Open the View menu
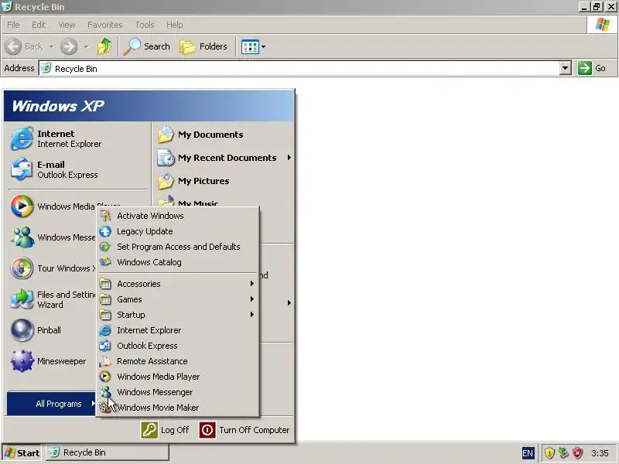The width and height of the screenshot is (619, 464). [x=67, y=25]
